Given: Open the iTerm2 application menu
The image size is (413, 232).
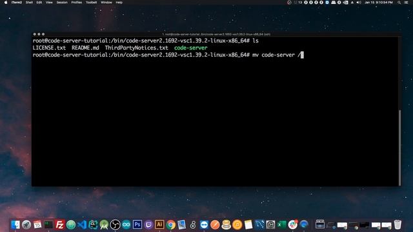Looking at the screenshot, I should 17,3.
